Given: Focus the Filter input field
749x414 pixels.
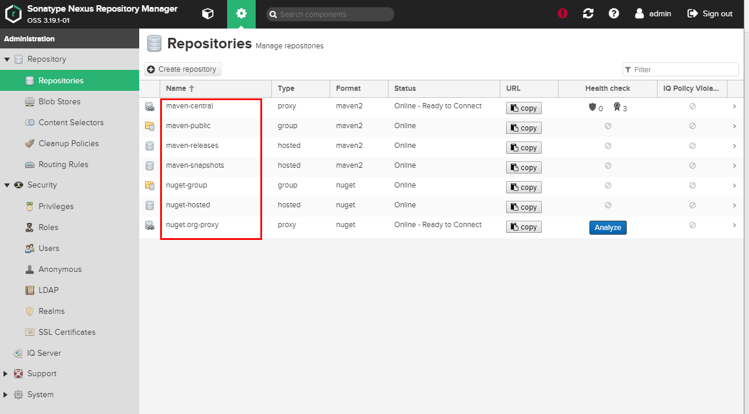Looking at the screenshot, I should click(x=681, y=69).
